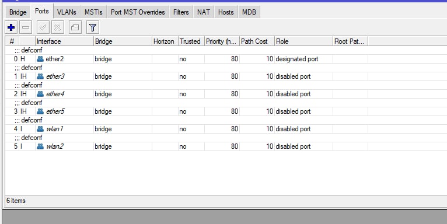Open the Filter funnel button
This screenshot has width=447, height=224.
pos(93,27)
